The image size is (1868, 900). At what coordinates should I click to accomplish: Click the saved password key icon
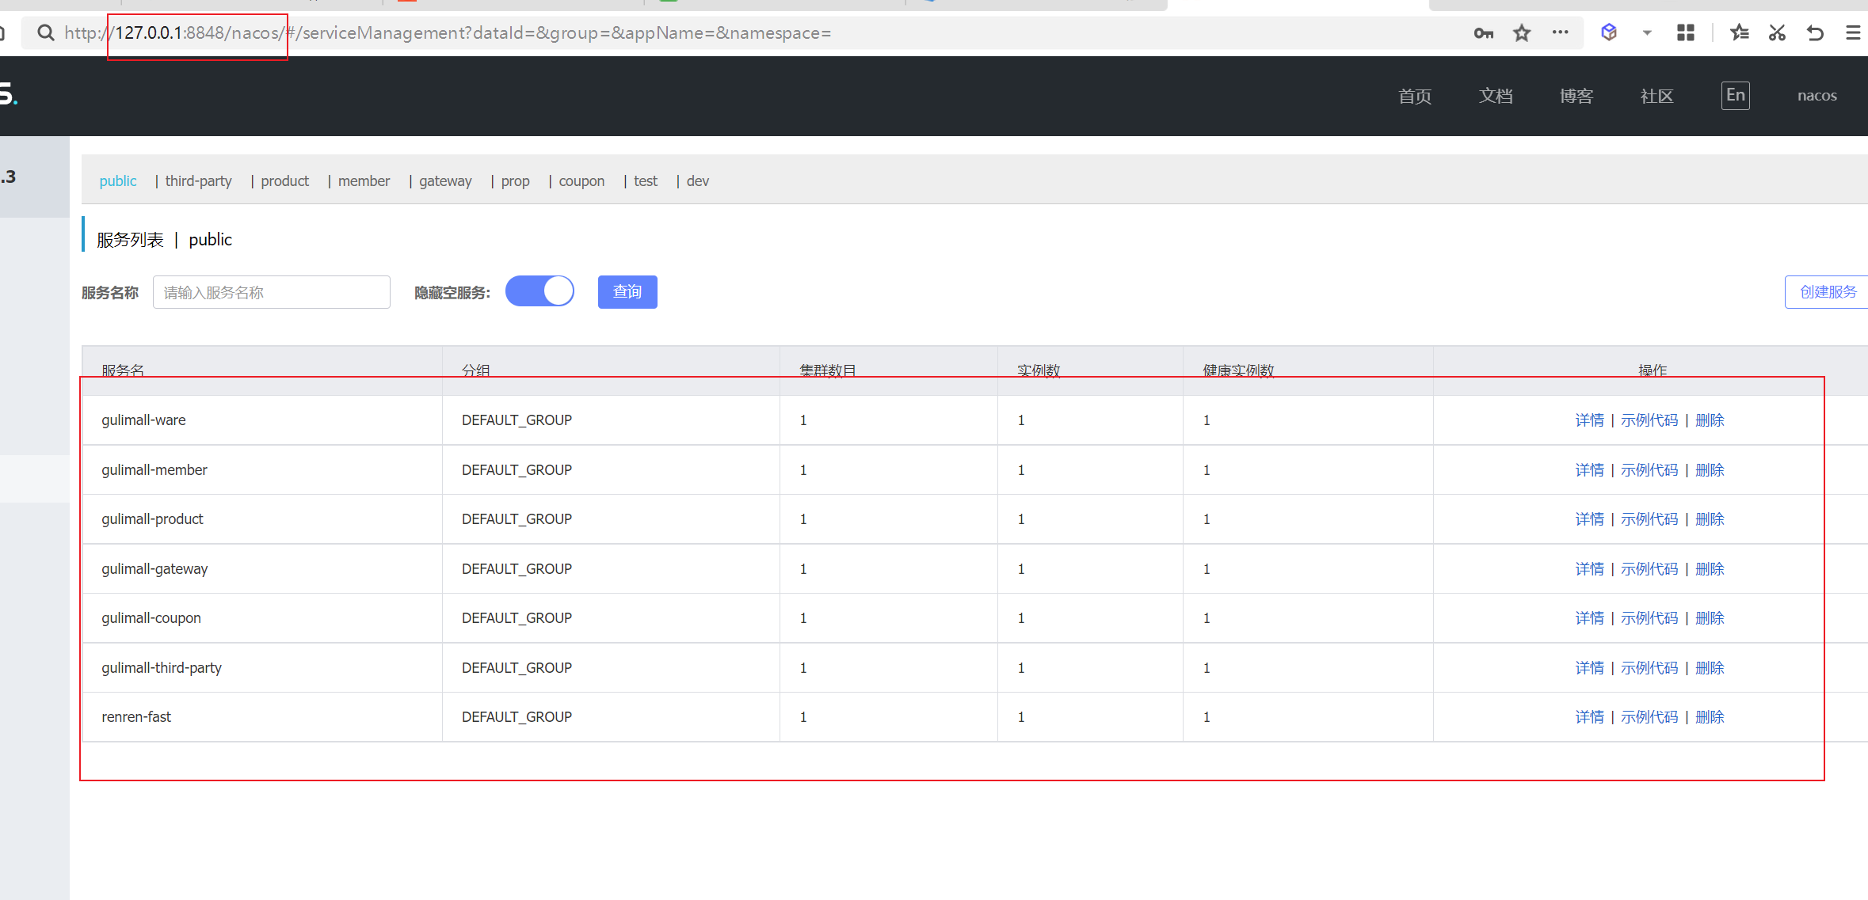tap(1483, 33)
